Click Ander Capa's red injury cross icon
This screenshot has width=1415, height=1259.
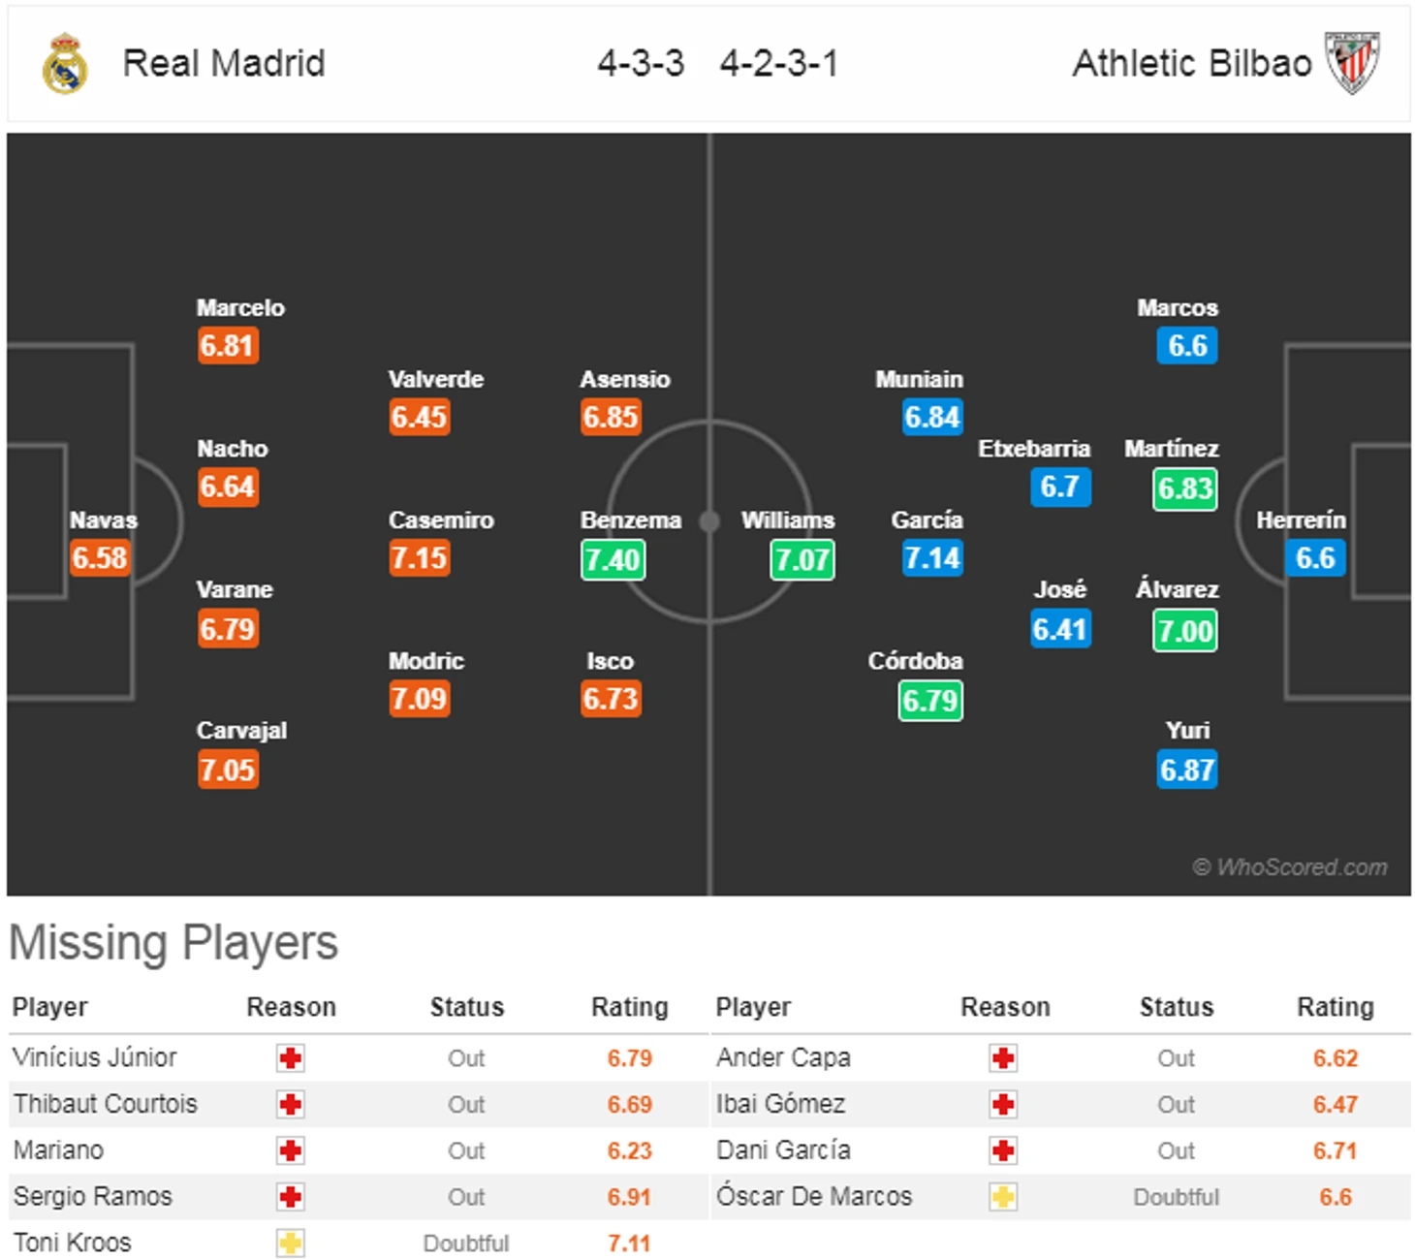tap(1003, 1057)
